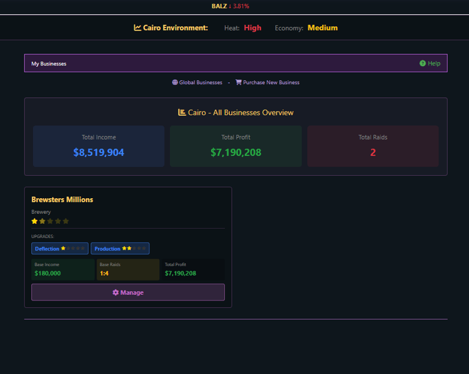Click the globe icon beside Global Businesses
Screen dimensions: 469x374
click(x=175, y=82)
